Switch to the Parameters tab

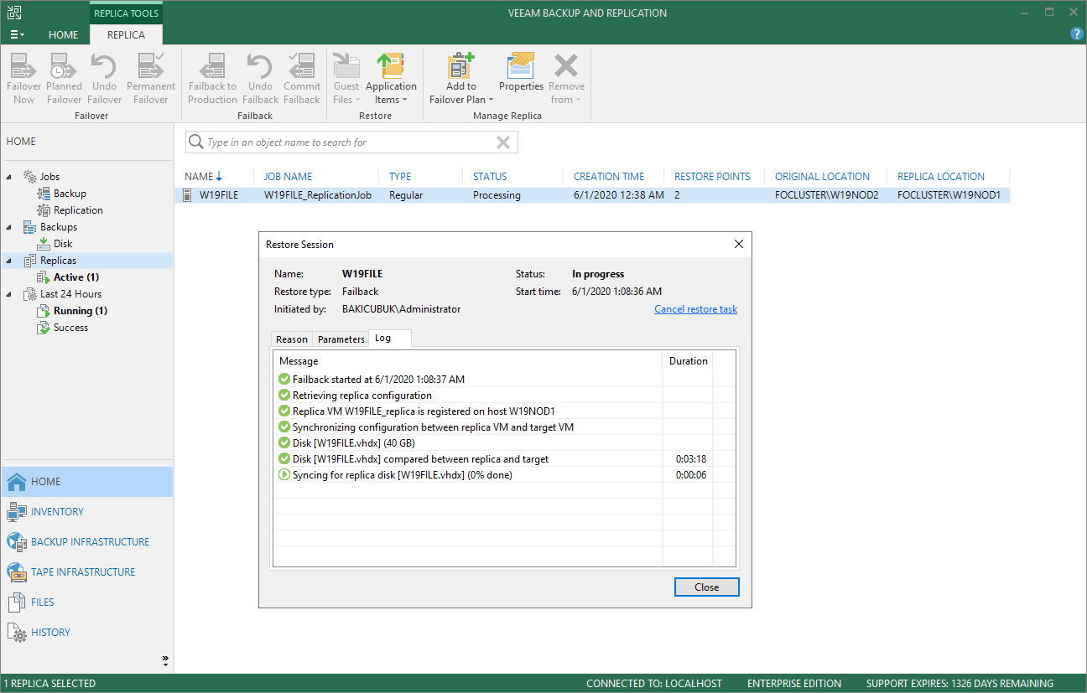[341, 339]
